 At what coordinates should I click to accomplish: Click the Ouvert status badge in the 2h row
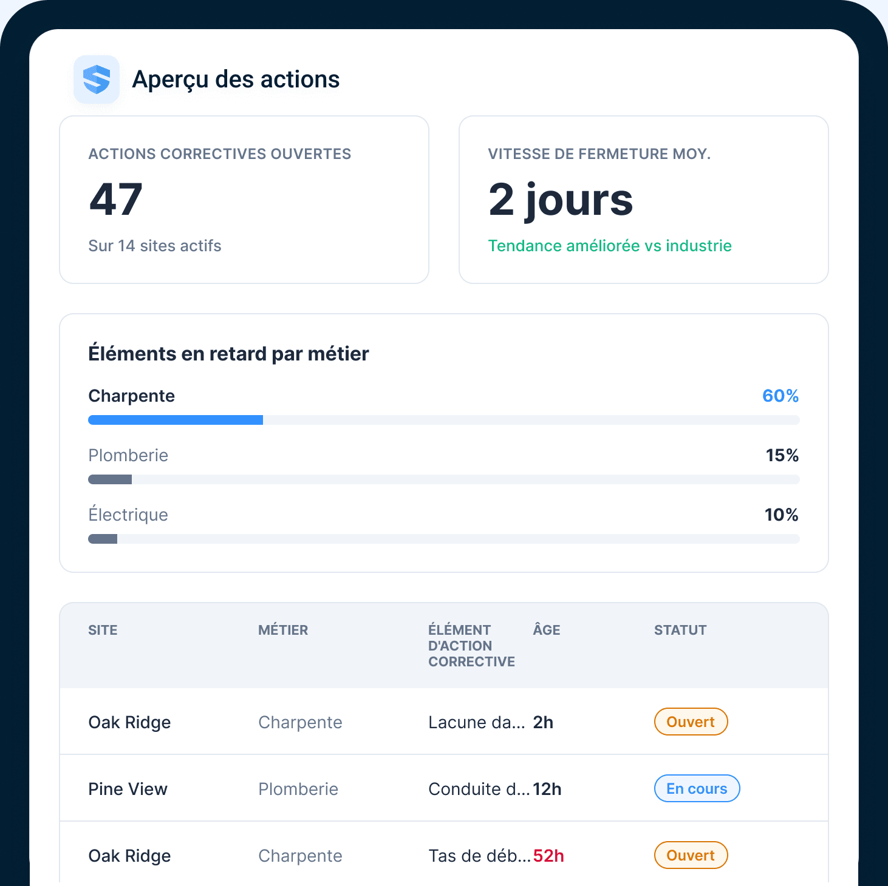(x=691, y=722)
